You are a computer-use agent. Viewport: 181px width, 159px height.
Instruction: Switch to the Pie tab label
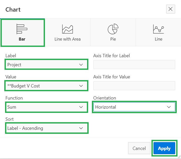113,39
